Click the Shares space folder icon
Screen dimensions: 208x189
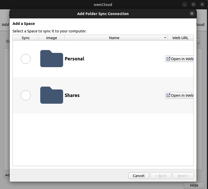51,95
